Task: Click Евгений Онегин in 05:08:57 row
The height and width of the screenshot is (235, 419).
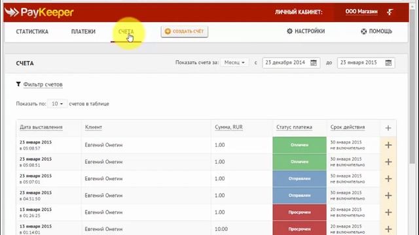Action: coord(103,145)
